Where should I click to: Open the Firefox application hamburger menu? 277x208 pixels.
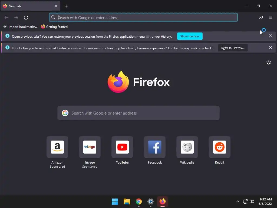click(271, 17)
